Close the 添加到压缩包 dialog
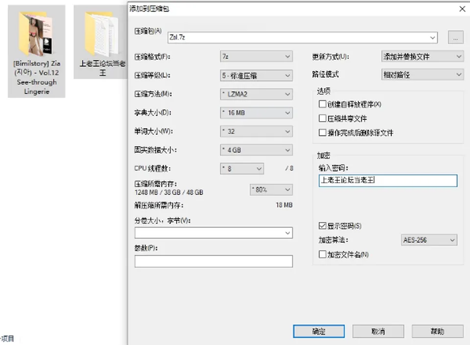470x345 pixels. (462, 9)
